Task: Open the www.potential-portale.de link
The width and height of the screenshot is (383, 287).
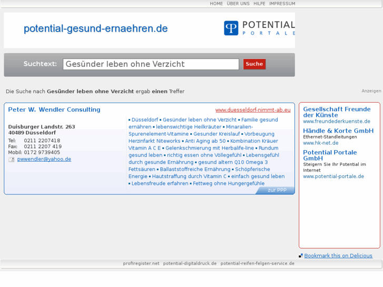Action: 333,176
